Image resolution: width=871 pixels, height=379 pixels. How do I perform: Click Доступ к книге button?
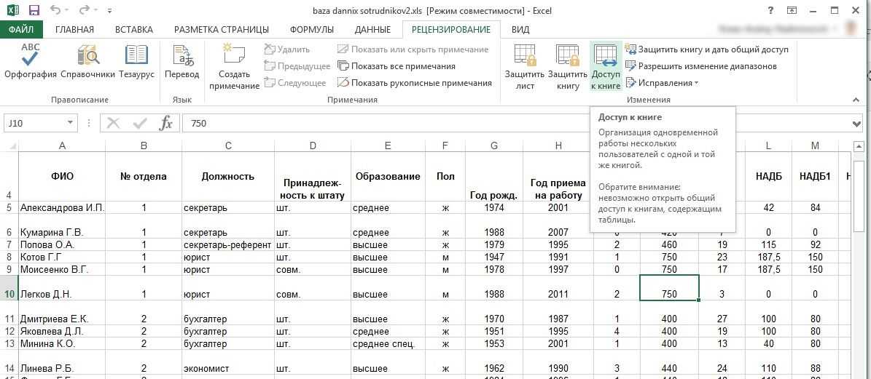coord(606,66)
